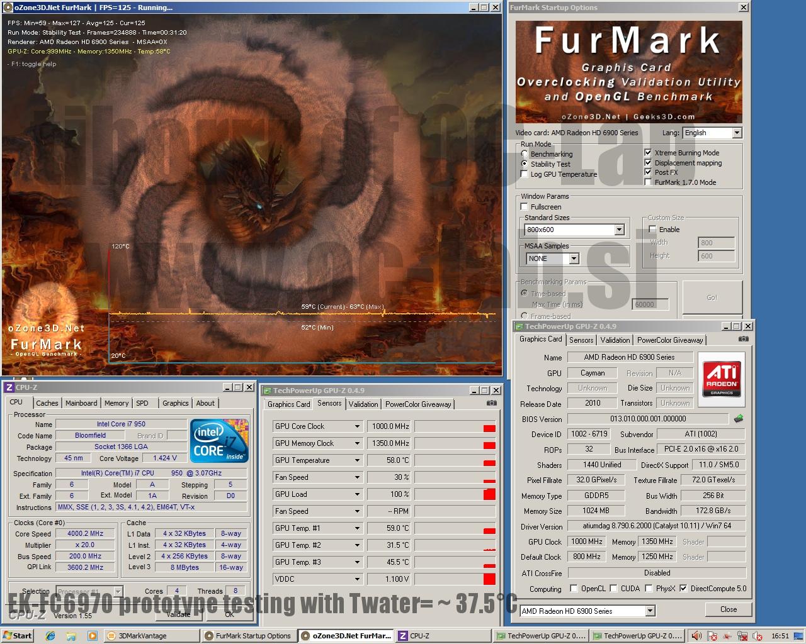Toggle the DirectCompute 5.0 checkbox
Viewport: 806px width, 644px height.
683,589
